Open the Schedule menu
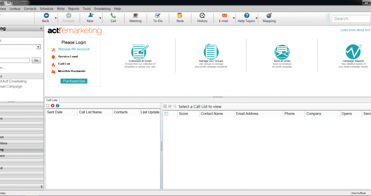 46,9
